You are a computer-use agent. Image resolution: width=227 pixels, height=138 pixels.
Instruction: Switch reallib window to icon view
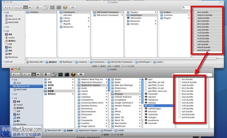click(x=25, y=74)
